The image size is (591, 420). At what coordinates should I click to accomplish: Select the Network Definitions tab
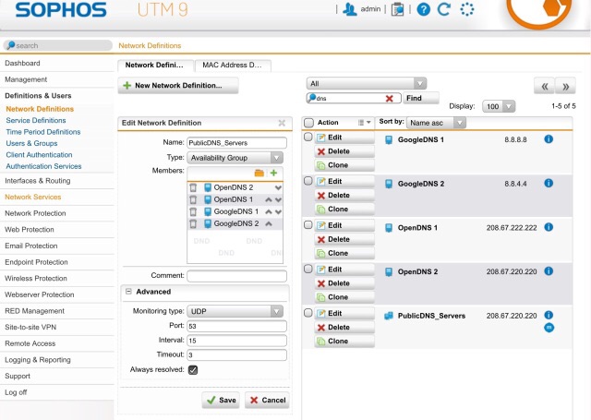coord(154,66)
